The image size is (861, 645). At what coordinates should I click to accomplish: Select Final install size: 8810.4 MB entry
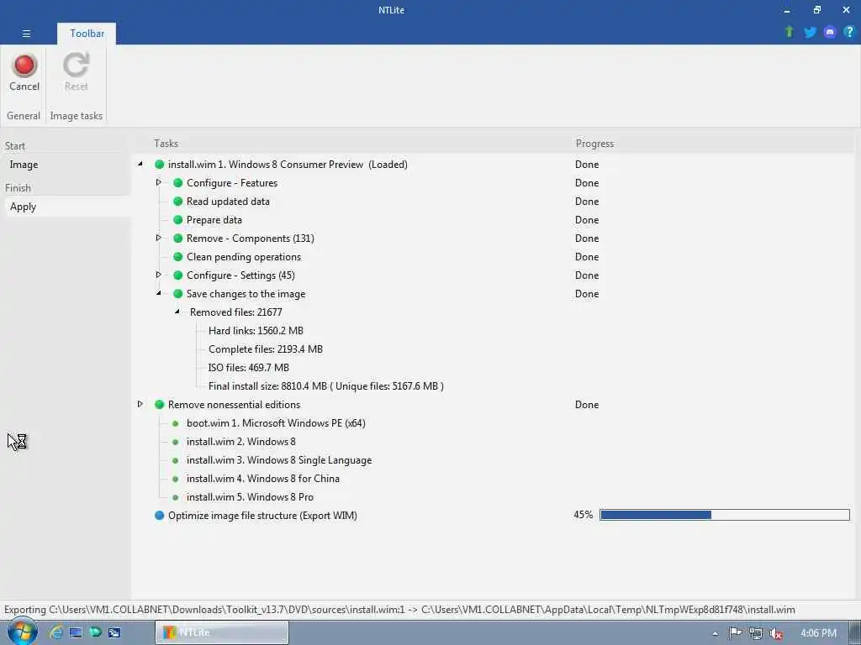[x=325, y=386]
